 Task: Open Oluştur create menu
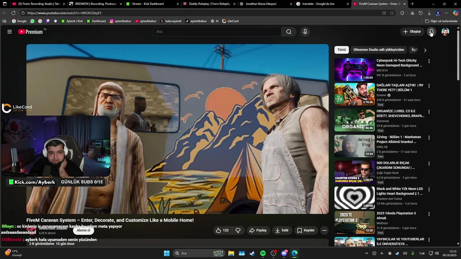(412, 32)
